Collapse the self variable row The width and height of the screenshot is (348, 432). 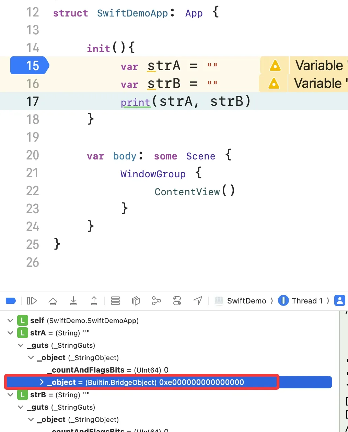pyautogui.click(x=10, y=321)
